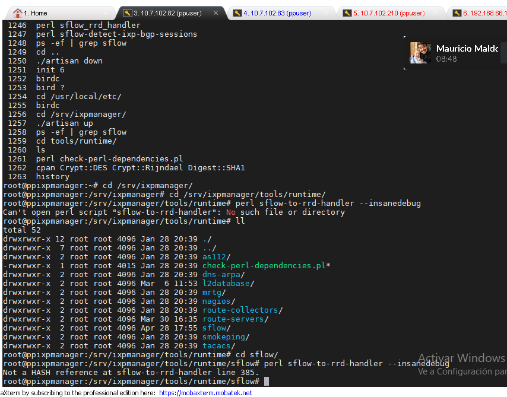The height and width of the screenshot is (397, 507).
Task: Close the Home tab
Action: click(106, 13)
